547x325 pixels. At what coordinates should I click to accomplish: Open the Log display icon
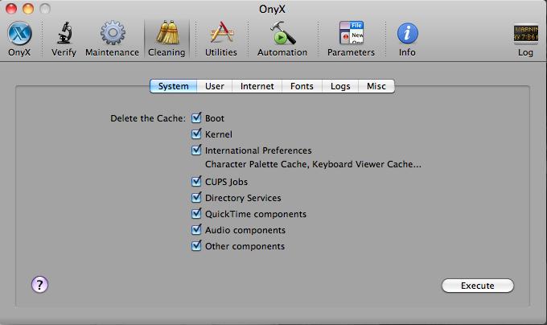pyautogui.click(x=525, y=34)
